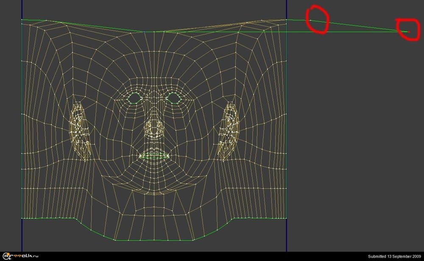
Task: Select the top-center seam vertex above the forehead
Action: tap(154, 32)
